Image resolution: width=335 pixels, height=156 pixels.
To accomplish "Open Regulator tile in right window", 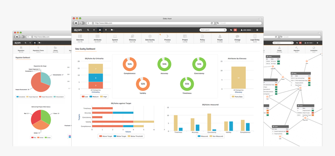I will pos(296,49).
